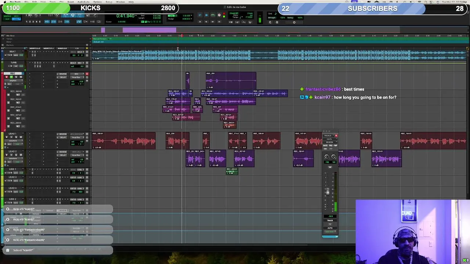This screenshot has height=264, width=470.
Task: Click speaker icon on REC_214-01 playlist lane
Action: click(18, 110)
